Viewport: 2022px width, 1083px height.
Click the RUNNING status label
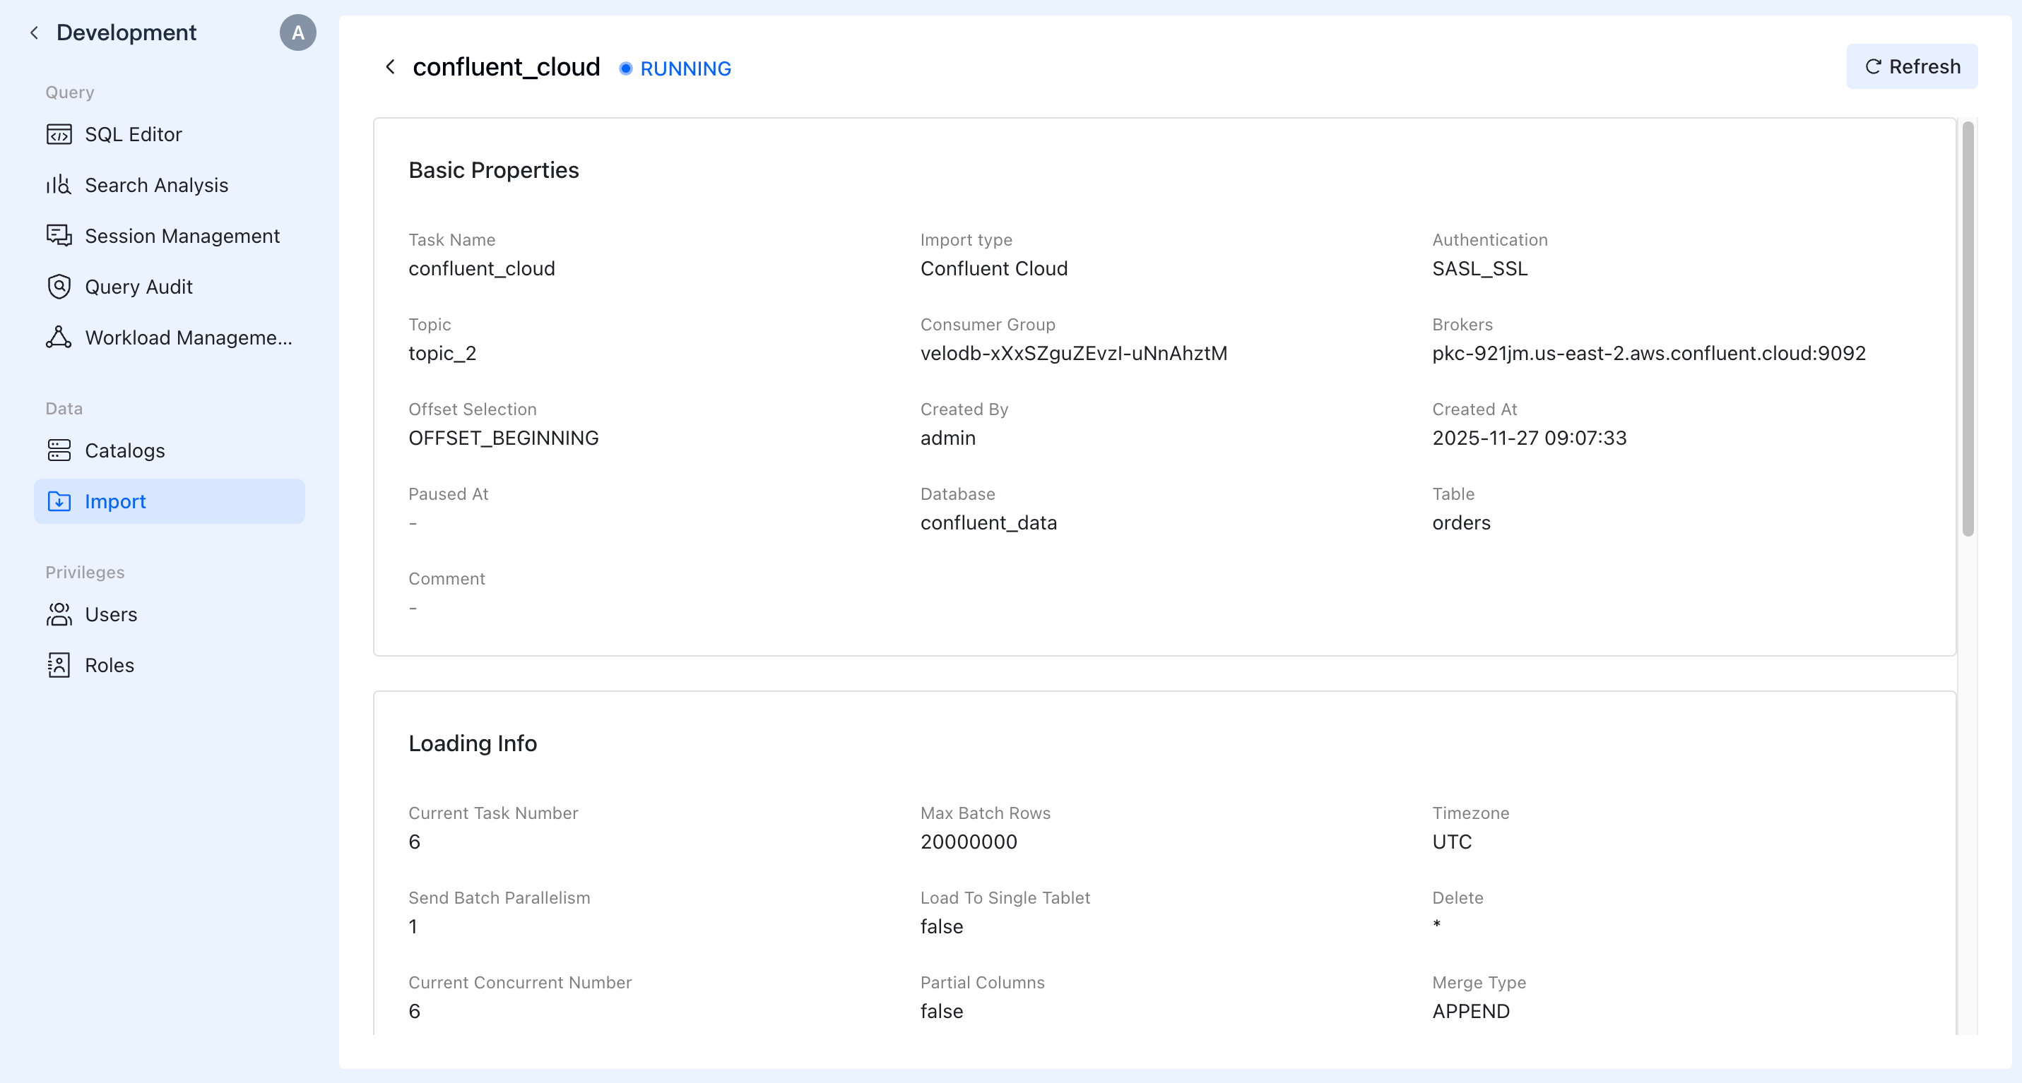point(685,69)
